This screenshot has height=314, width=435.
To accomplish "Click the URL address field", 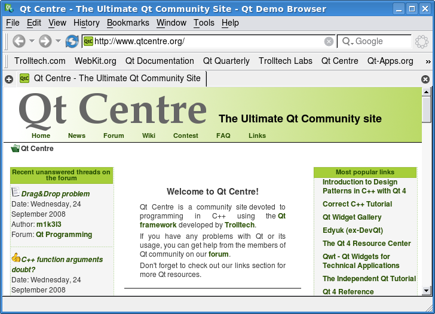I will pyautogui.click(x=209, y=41).
